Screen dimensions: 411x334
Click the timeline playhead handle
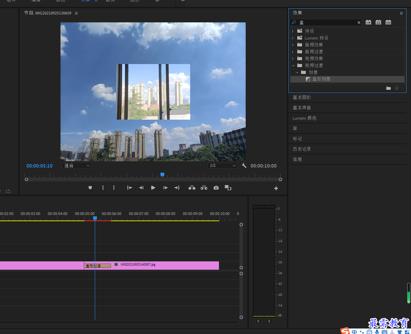(x=95, y=218)
